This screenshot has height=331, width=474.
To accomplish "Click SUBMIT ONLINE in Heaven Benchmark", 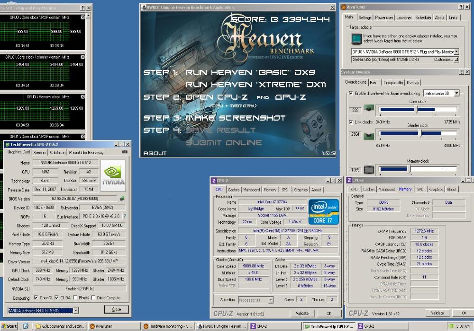I will pos(224,143).
